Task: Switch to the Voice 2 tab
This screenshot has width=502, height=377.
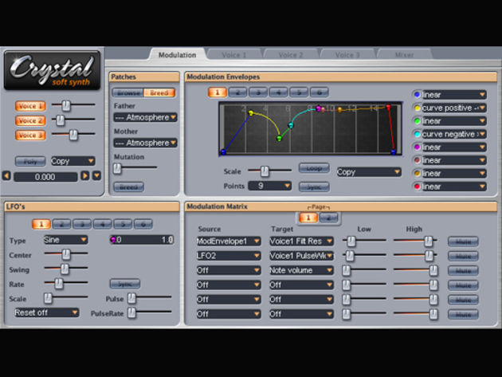Action: click(291, 55)
